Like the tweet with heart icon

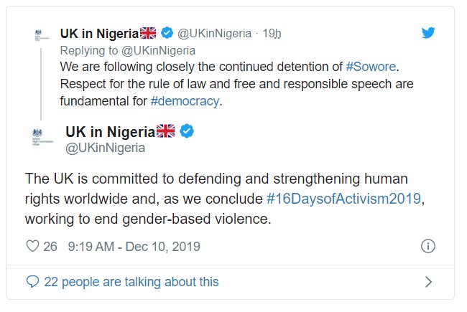[32, 247]
